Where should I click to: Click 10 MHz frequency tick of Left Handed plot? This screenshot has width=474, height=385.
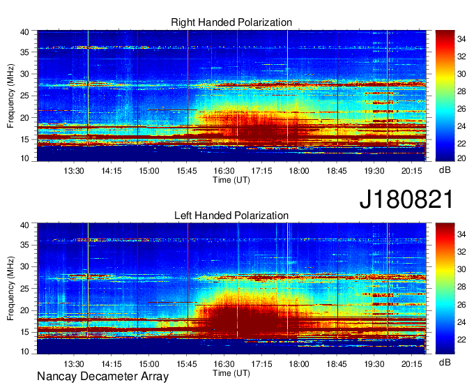coord(24,352)
